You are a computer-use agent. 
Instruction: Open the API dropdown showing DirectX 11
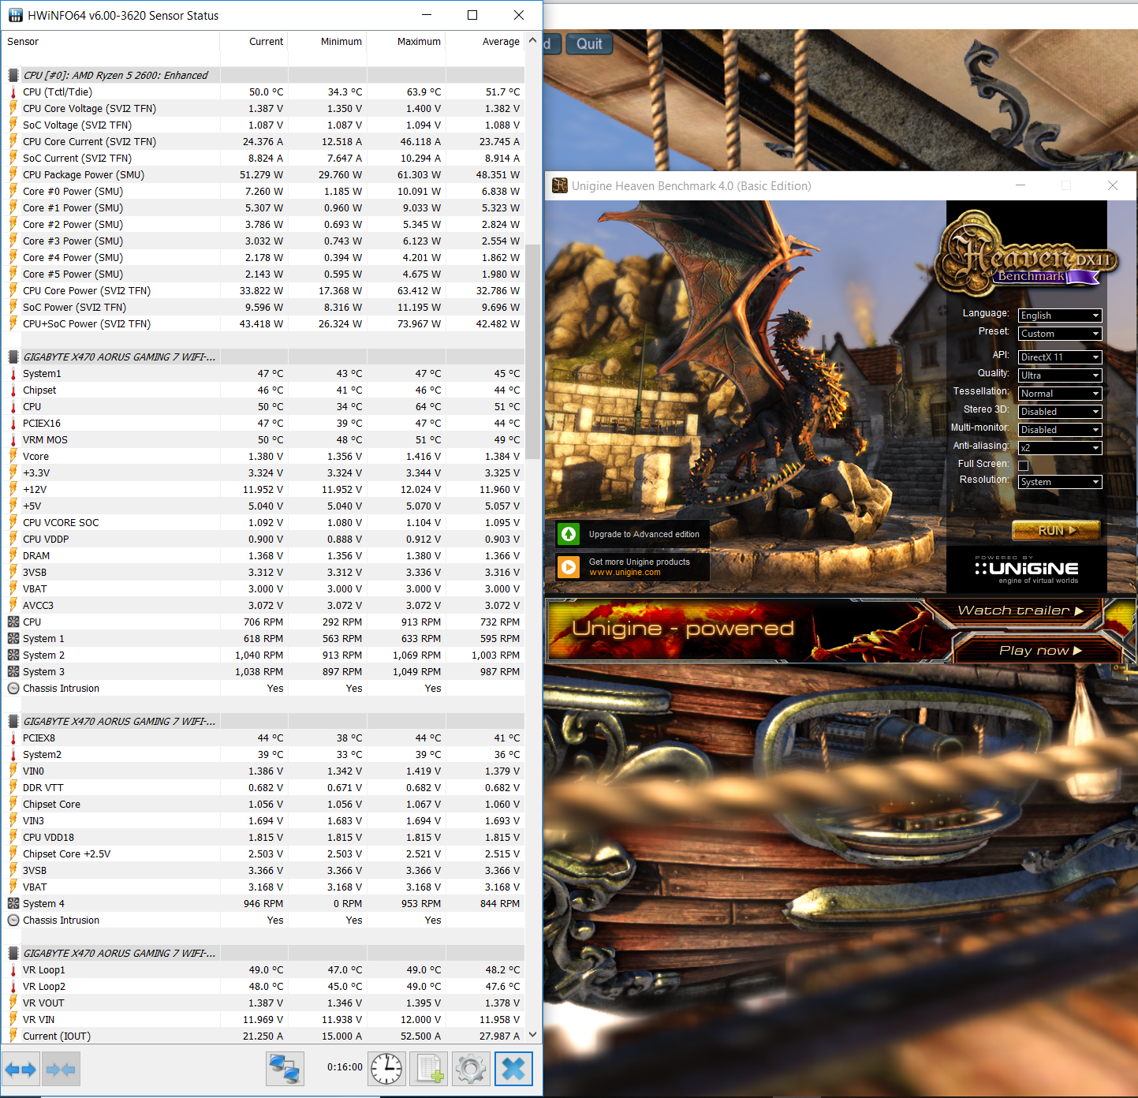click(x=1060, y=357)
